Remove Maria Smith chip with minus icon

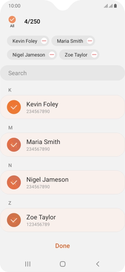pos(90,41)
